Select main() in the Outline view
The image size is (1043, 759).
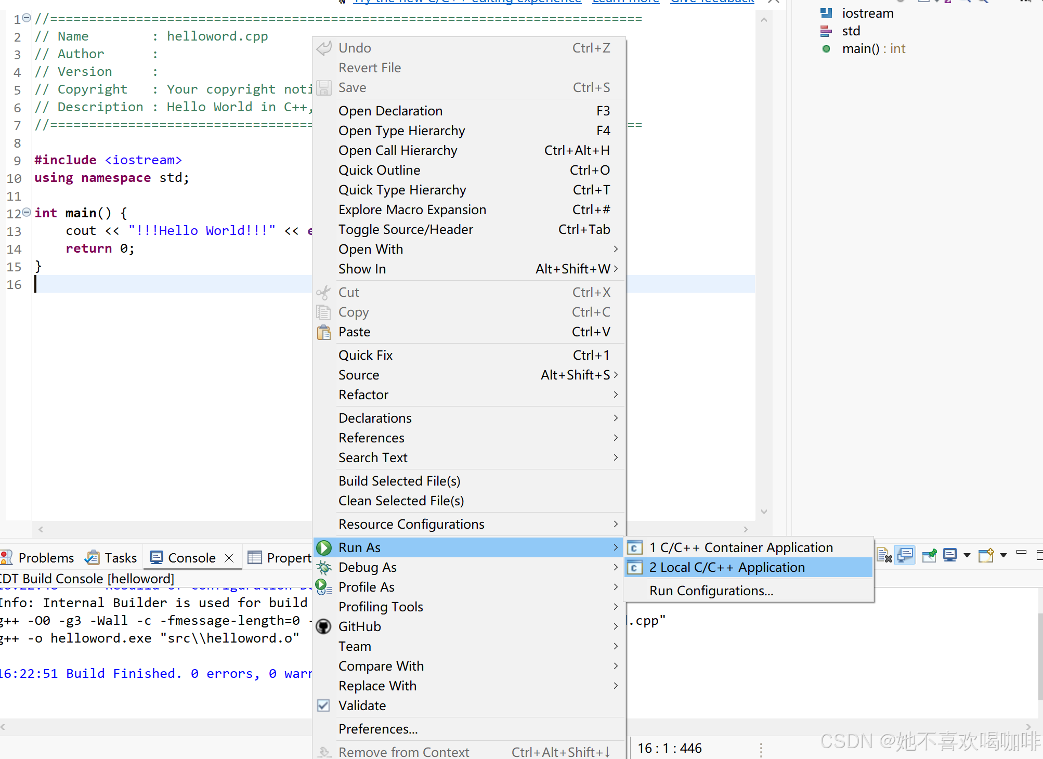[861, 49]
